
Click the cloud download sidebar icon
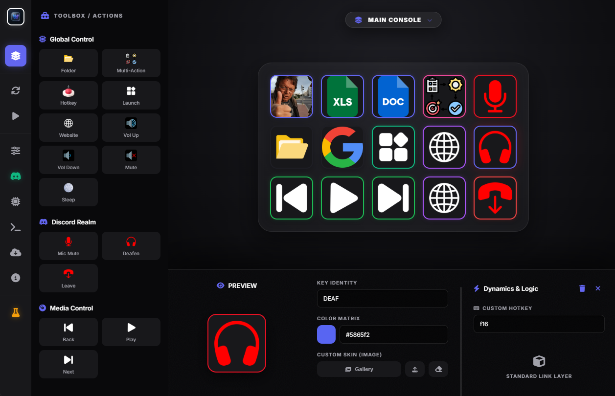16,252
